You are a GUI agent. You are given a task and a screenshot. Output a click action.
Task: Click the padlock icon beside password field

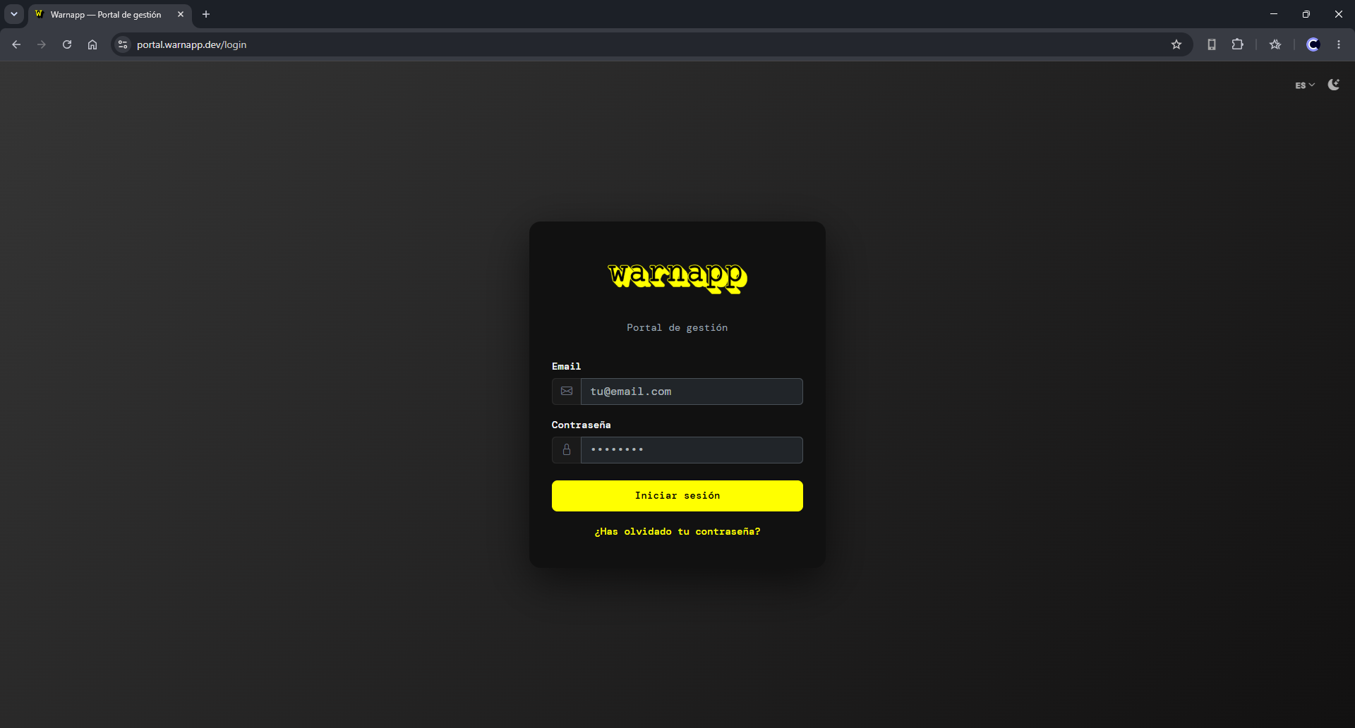point(567,449)
